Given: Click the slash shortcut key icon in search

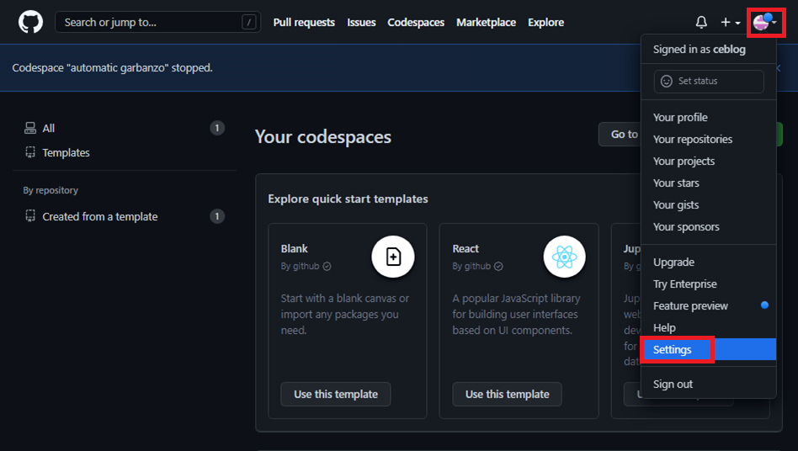Looking at the screenshot, I should click(x=248, y=23).
